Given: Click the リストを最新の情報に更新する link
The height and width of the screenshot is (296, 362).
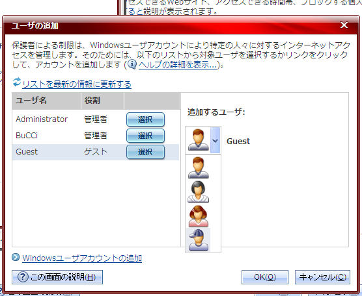Looking at the screenshot, I should point(77,84).
